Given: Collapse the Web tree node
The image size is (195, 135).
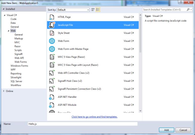Looking at the screenshot, I should click(x=8, y=31).
